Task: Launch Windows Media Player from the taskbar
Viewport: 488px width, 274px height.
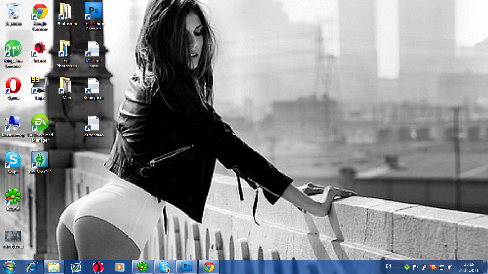Action: [x=120, y=267]
